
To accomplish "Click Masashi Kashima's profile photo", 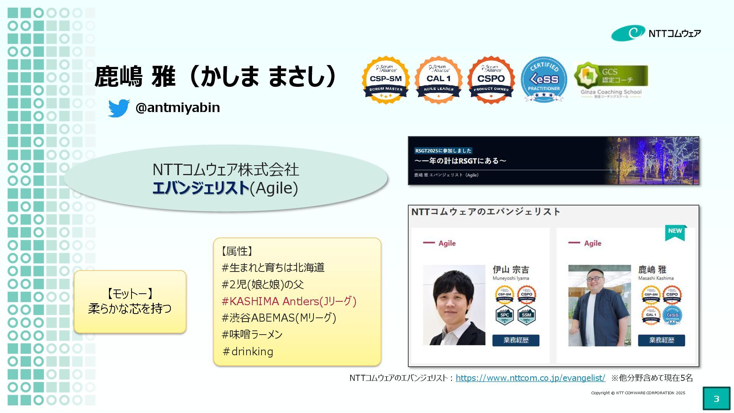I will point(599,305).
